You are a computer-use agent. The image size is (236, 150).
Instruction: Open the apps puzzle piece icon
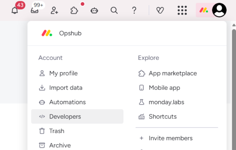click(74, 11)
